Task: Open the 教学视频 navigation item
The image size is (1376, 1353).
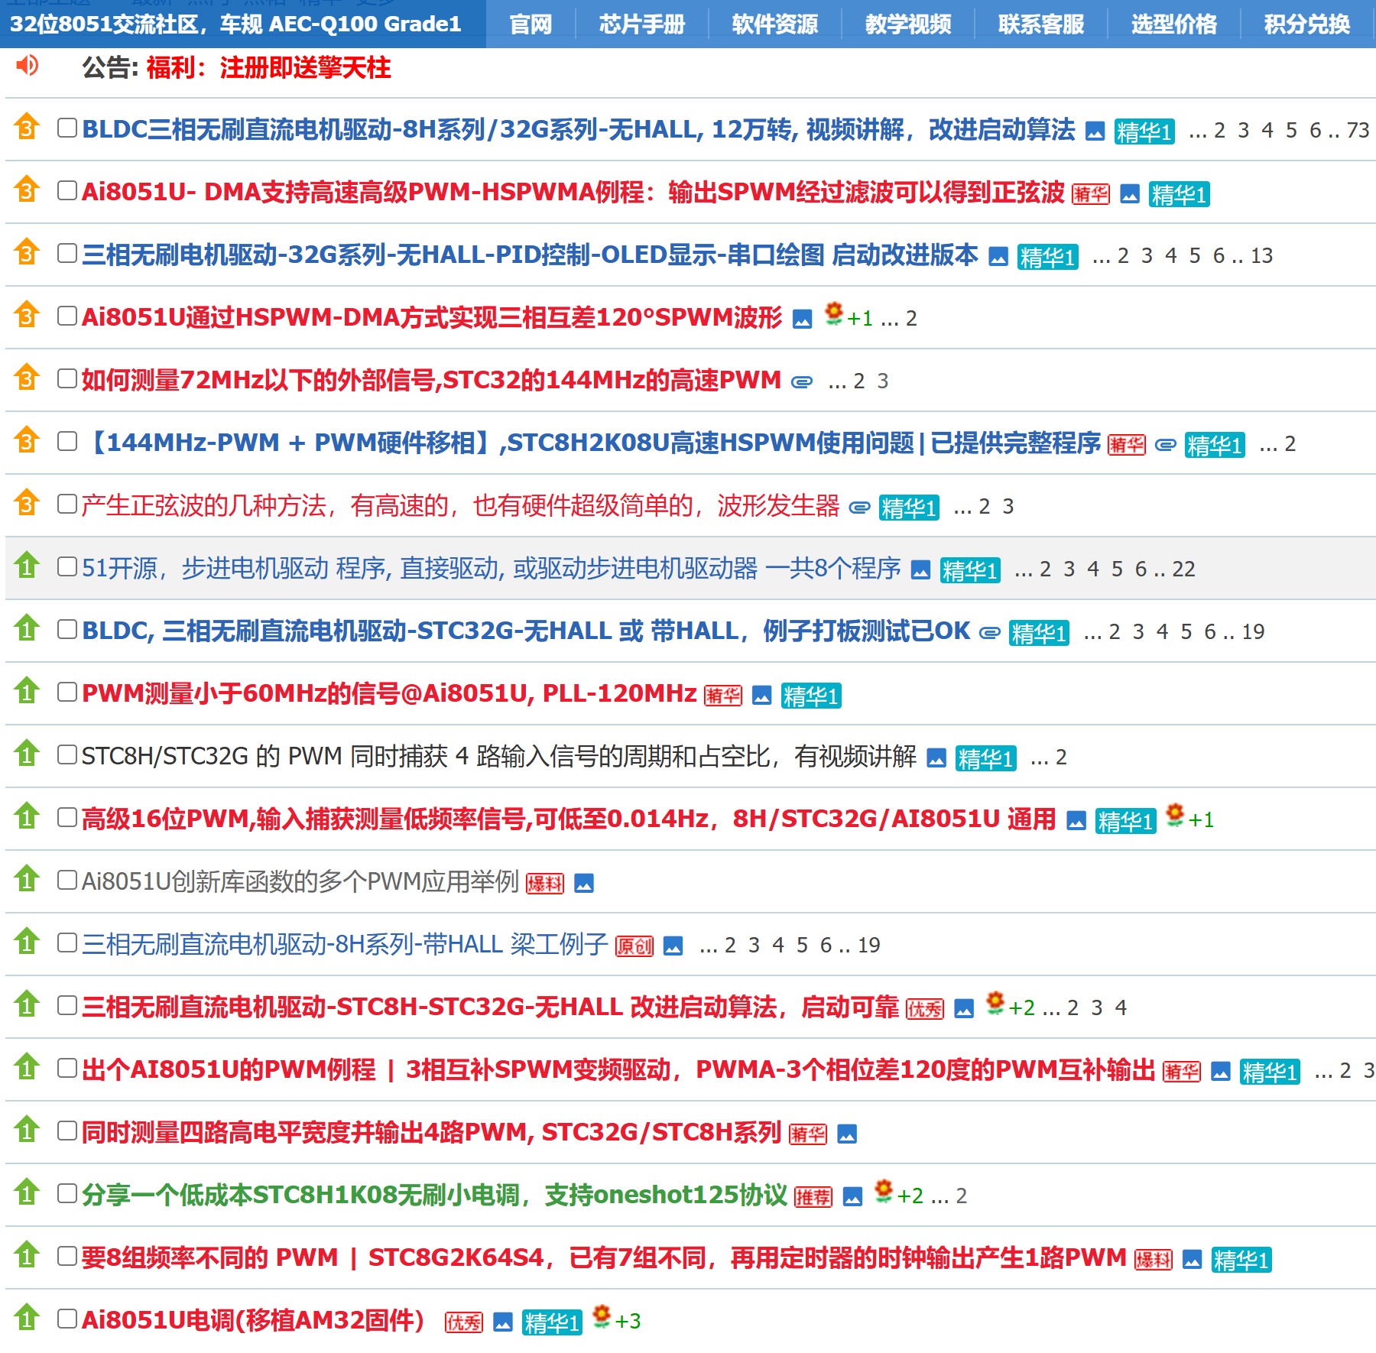Action: pos(908,24)
